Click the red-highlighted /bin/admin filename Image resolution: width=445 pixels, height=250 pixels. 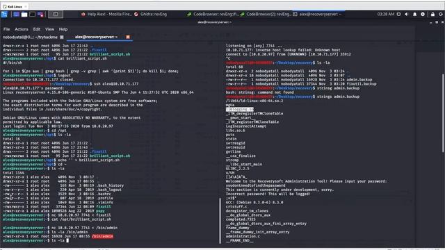coord(102,236)
